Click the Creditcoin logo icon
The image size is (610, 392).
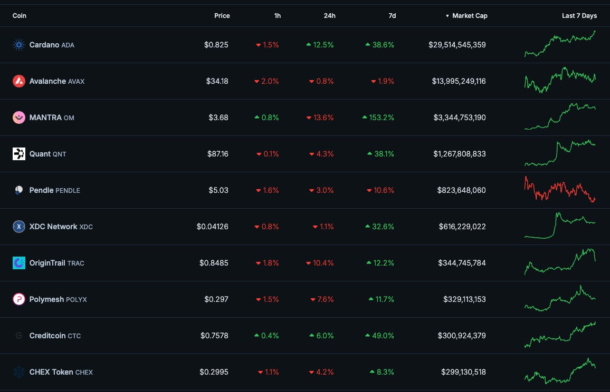pos(18,336)
